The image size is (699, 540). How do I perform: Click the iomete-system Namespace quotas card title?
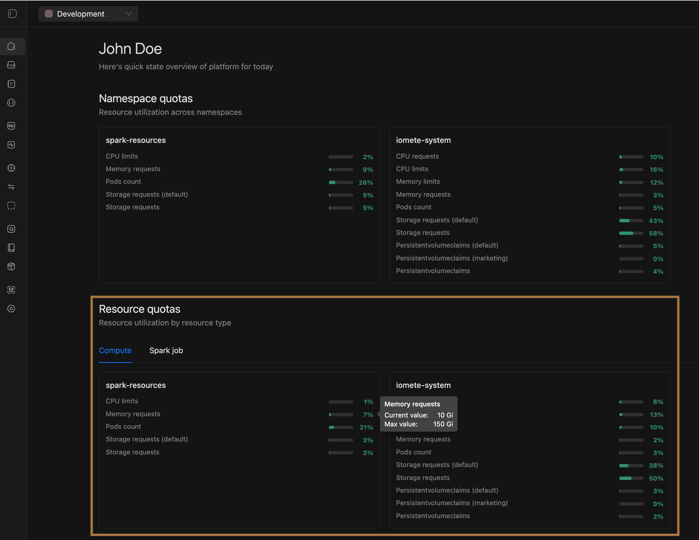(423, 140)
